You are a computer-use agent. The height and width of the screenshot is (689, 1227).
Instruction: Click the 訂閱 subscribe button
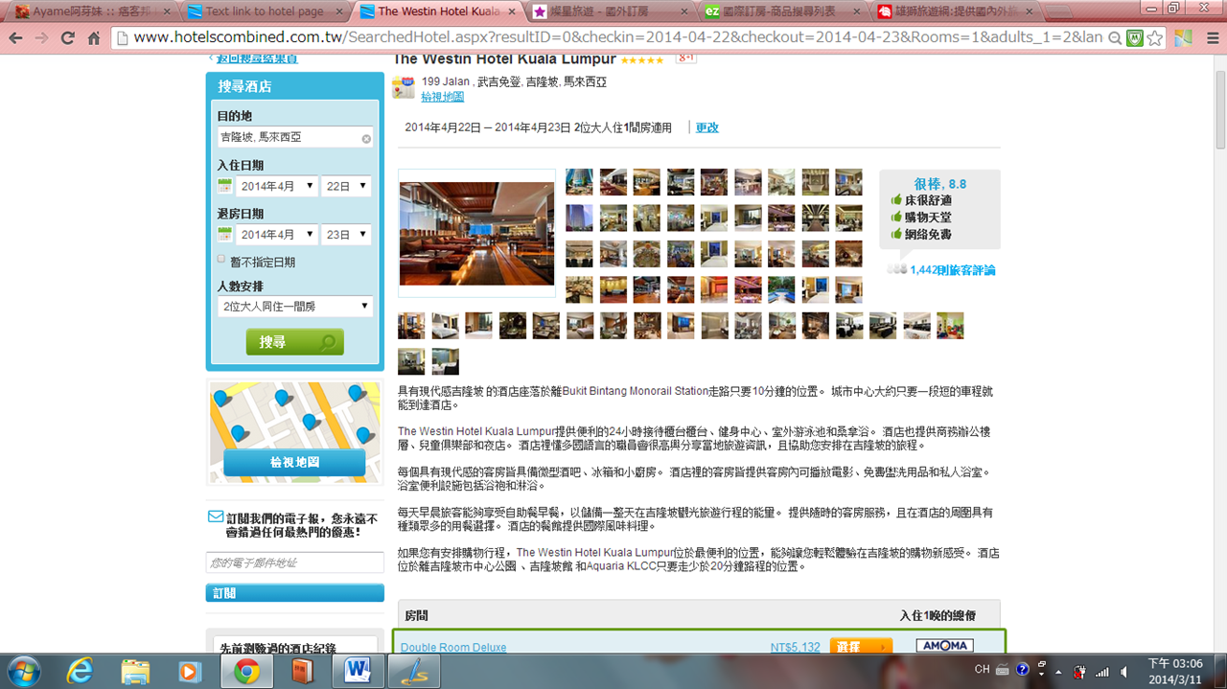coord(295,593)
